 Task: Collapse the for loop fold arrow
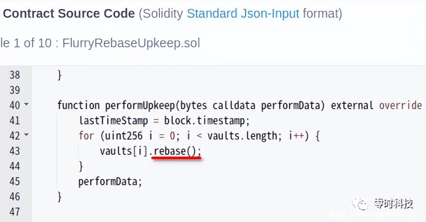point(26,135)
